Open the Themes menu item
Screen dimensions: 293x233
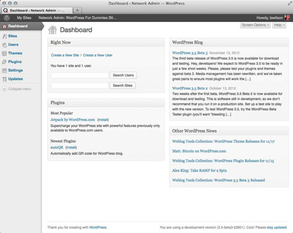pyautogui.click(x=15, y=53)
